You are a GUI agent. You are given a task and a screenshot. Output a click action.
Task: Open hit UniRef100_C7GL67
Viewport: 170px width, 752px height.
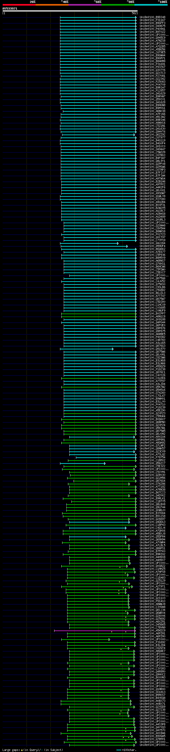(152, 396)
